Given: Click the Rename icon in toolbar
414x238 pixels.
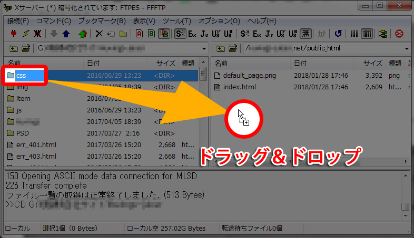Looking at the screenshot, I should [x=111, y=34].
